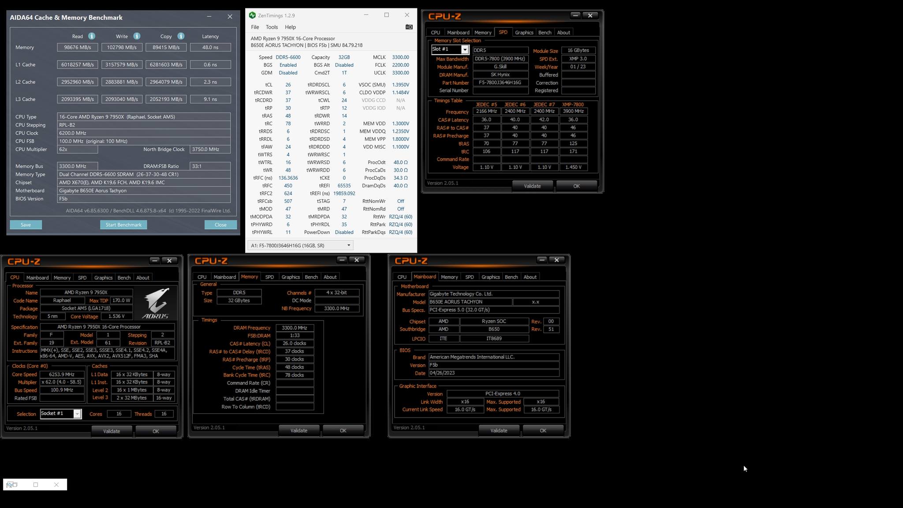Maximize the small bottom-left minimized window

click(x=36, y=485)
